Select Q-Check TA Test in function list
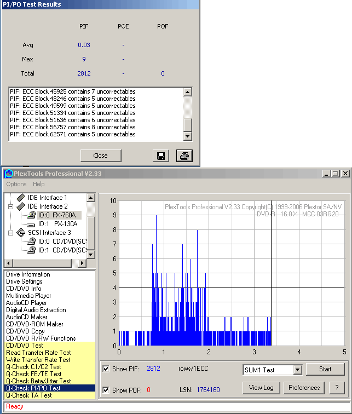 pos(29,395)
